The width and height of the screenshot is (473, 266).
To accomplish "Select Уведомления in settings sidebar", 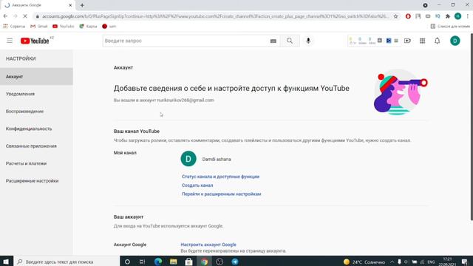I will tap(36, 94).
